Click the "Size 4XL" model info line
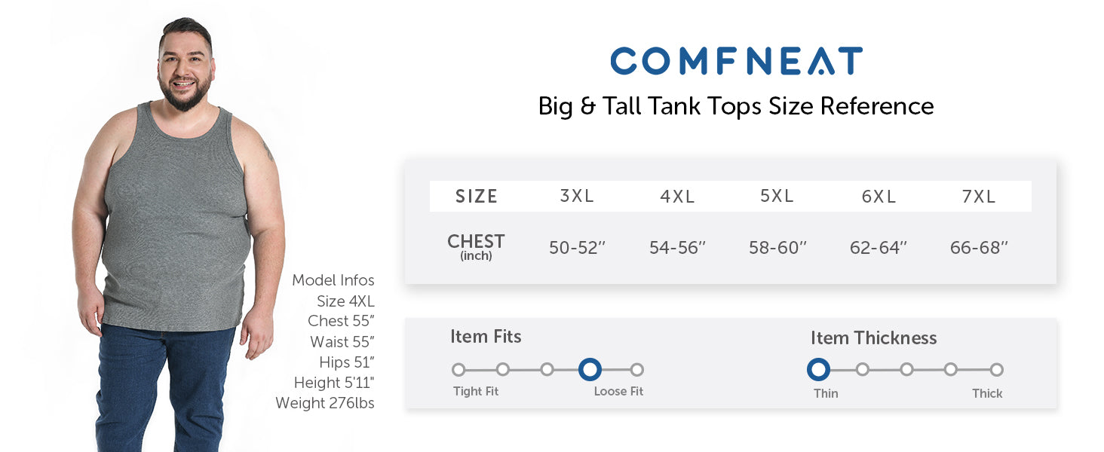The width and height of the screenshot is (1104, 452). [345, 301]
